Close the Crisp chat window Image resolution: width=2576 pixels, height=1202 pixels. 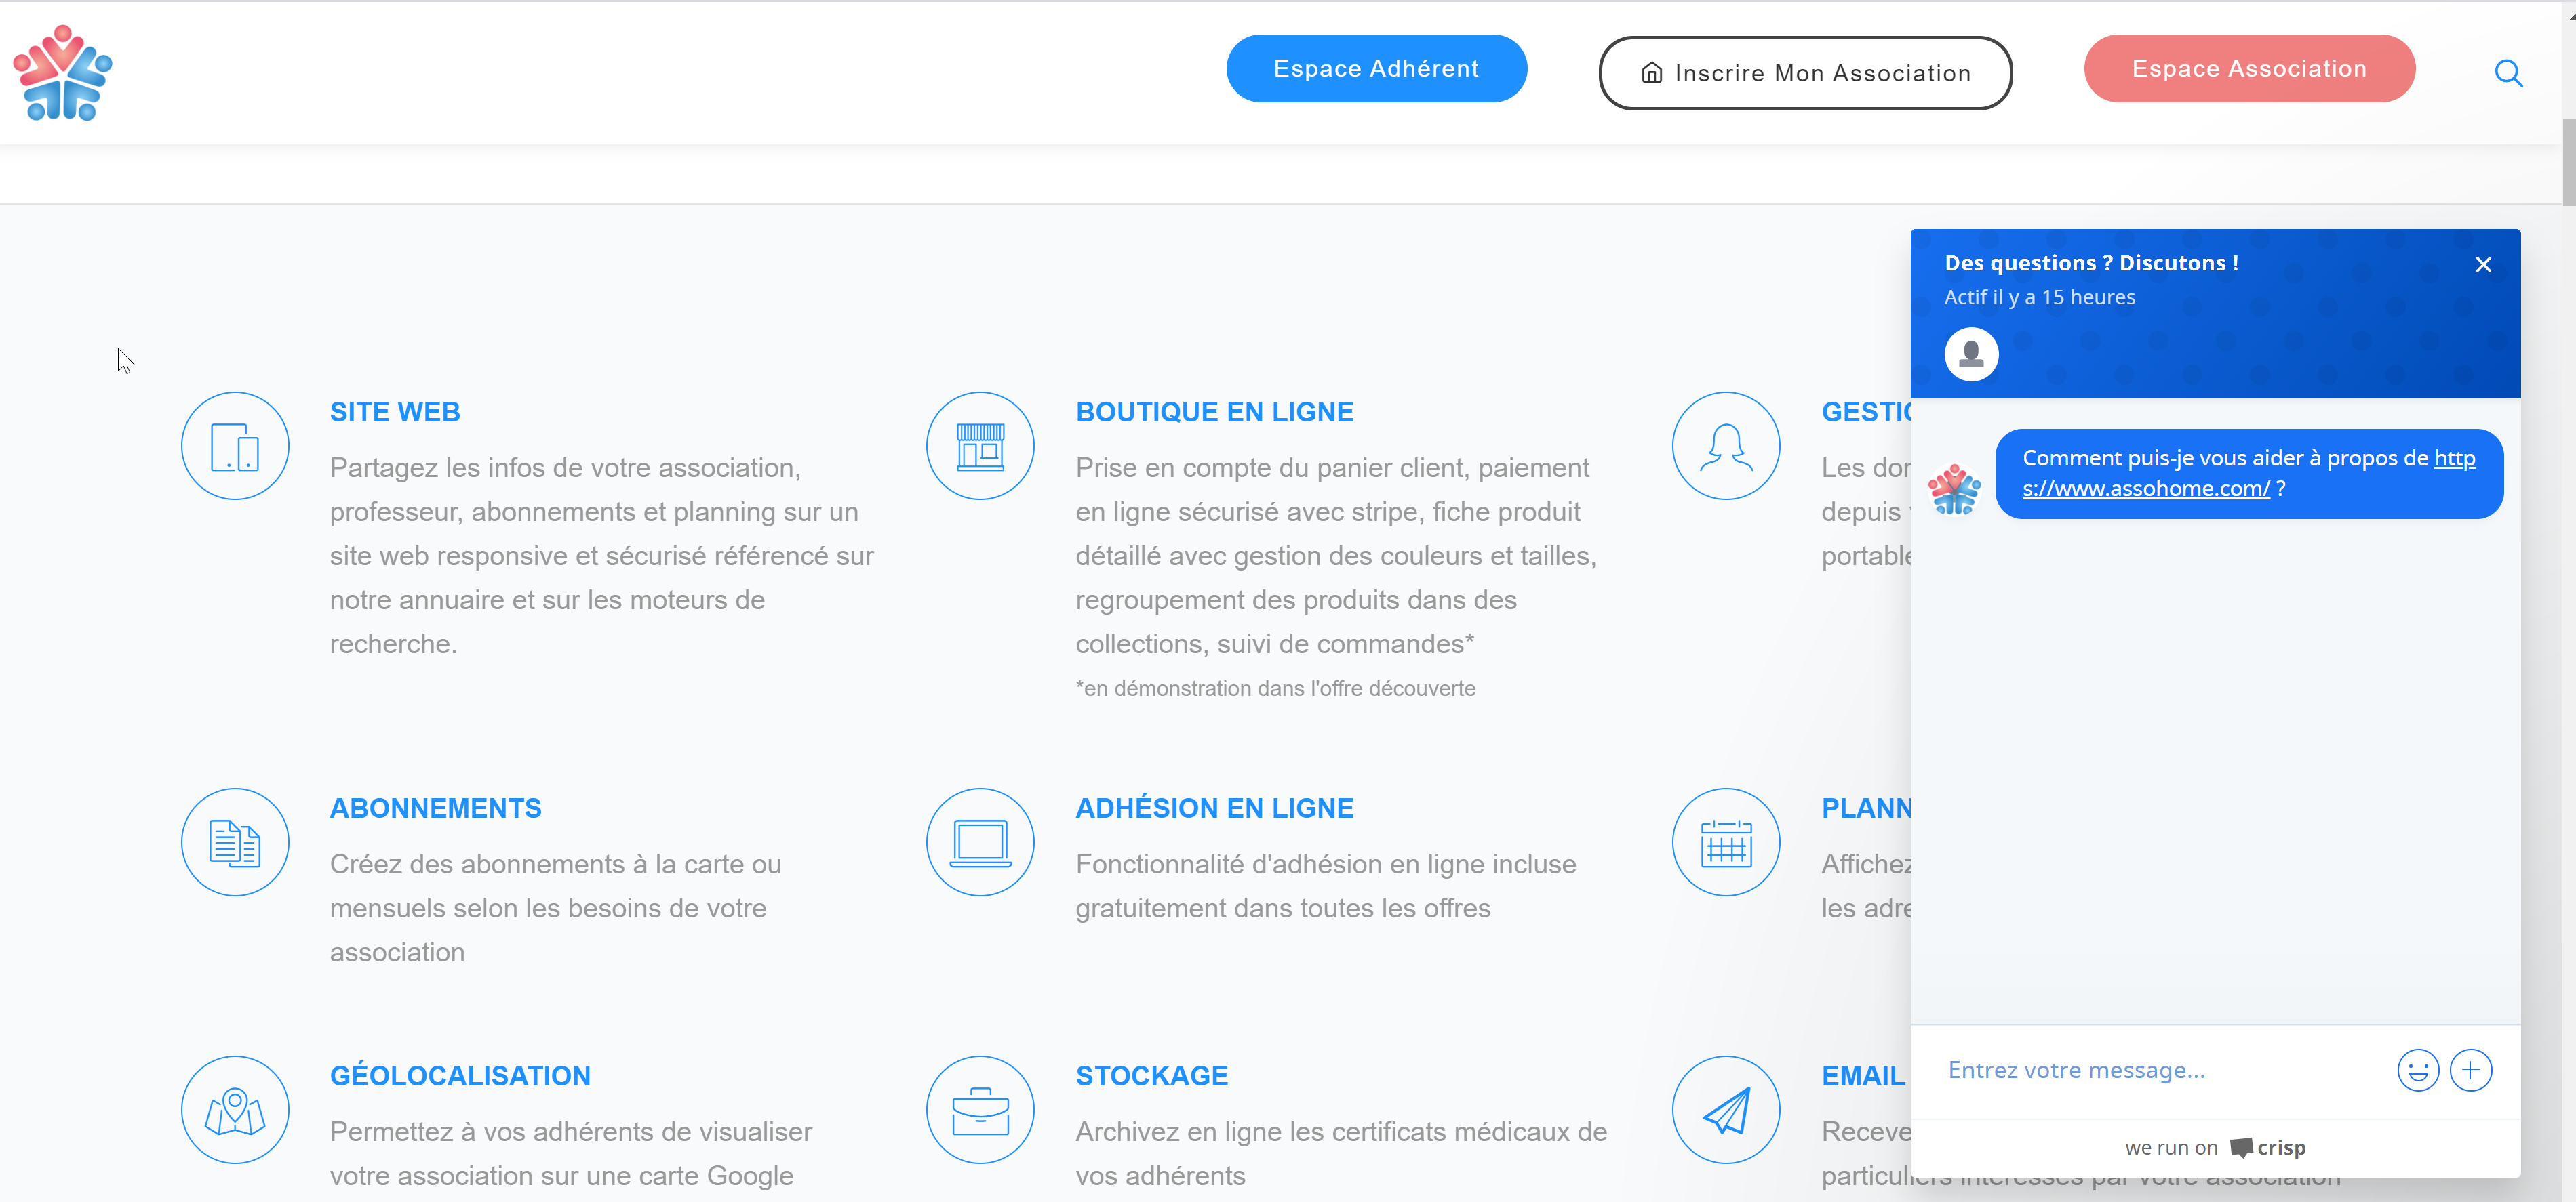2482,265
